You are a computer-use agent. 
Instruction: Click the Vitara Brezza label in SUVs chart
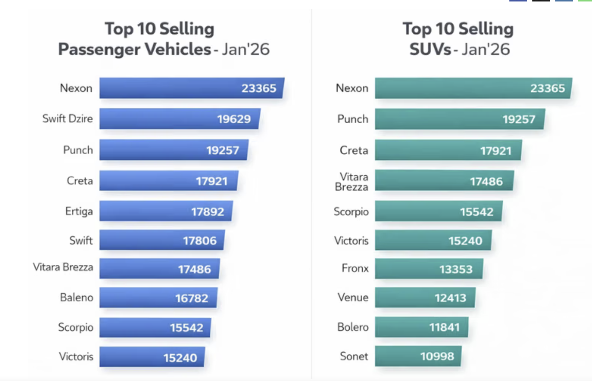[352, 182]
